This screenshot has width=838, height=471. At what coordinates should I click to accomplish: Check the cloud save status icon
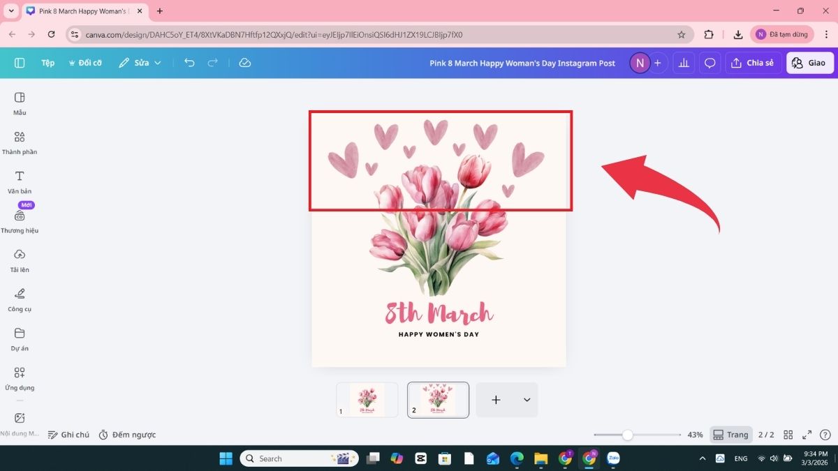[x=244, y=63]
